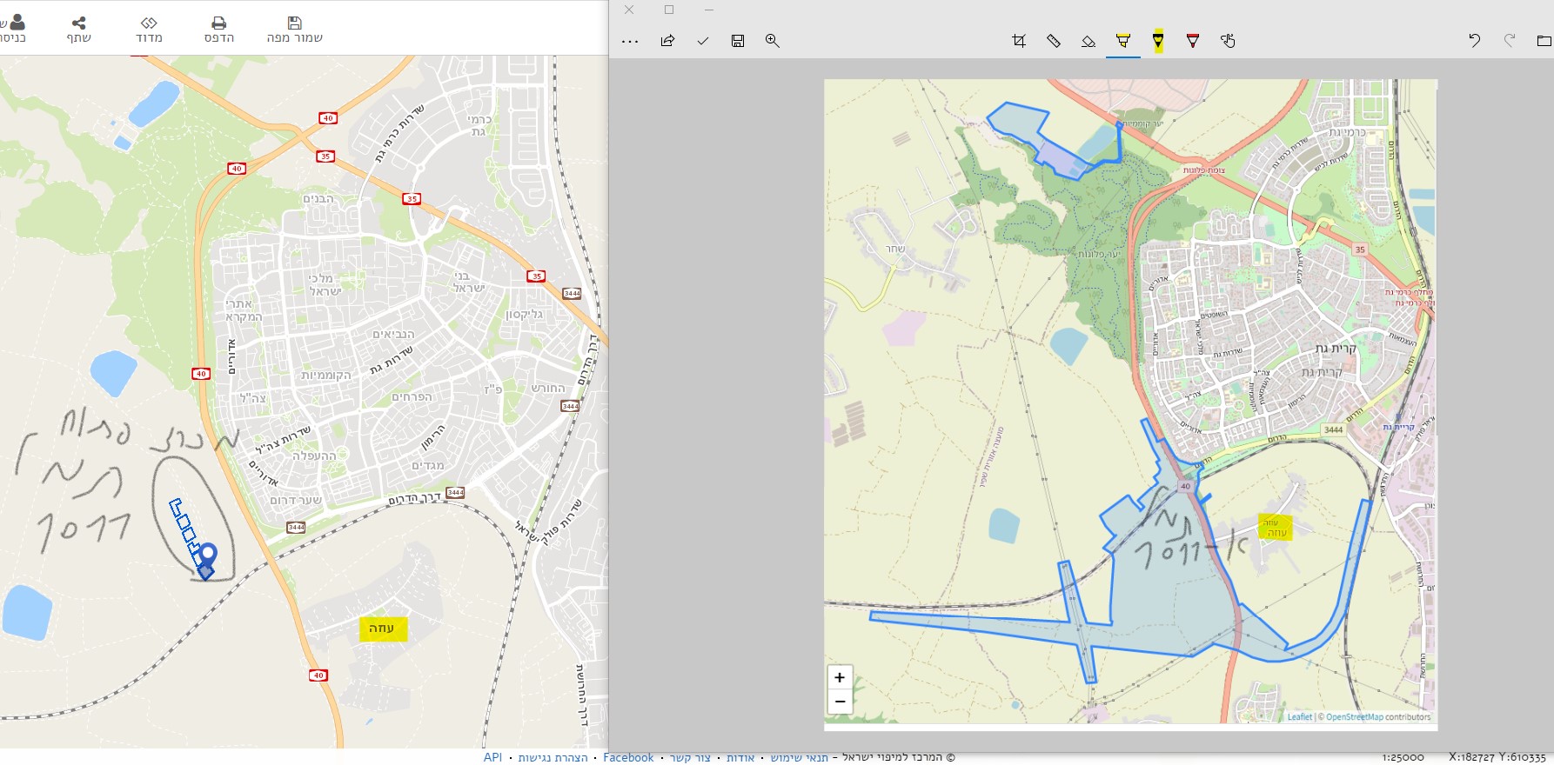Click the הנביאים label on left map
This screenshot has width=1554, height=765.
[x=393, y=334]
